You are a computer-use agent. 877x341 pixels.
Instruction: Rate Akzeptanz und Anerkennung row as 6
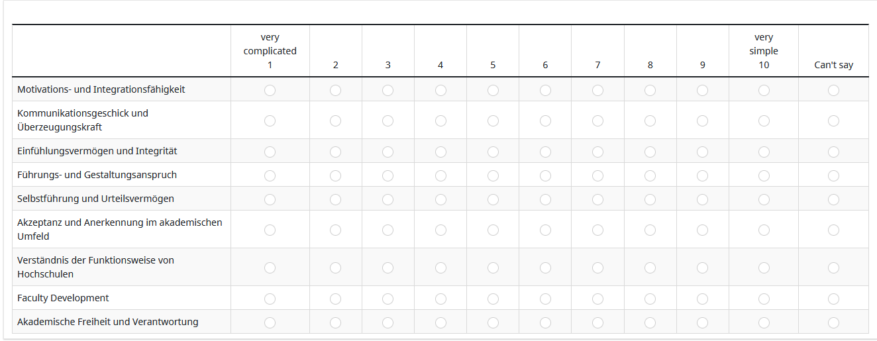pyautogui.click(x=545, y=230)
